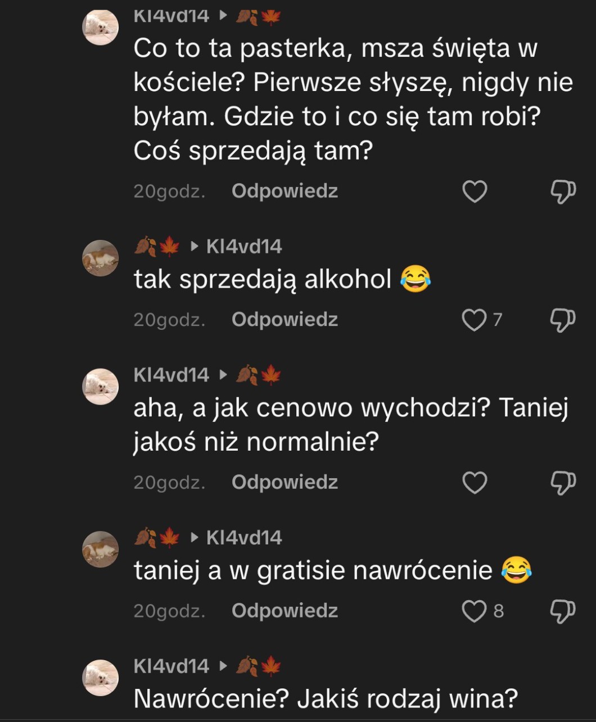Open Kl4vd14 profile above 'aha, a jak cenowo'

tap(171, 375)
